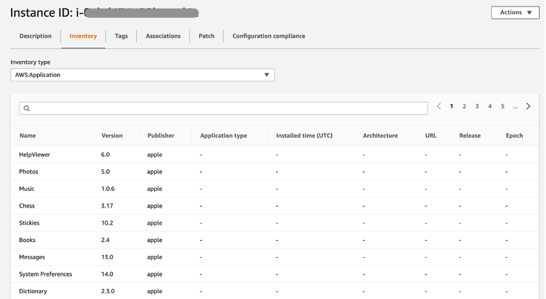Select the Photos application name
Viewport: 546px width, 299px height.
click(x=29, y=172)
